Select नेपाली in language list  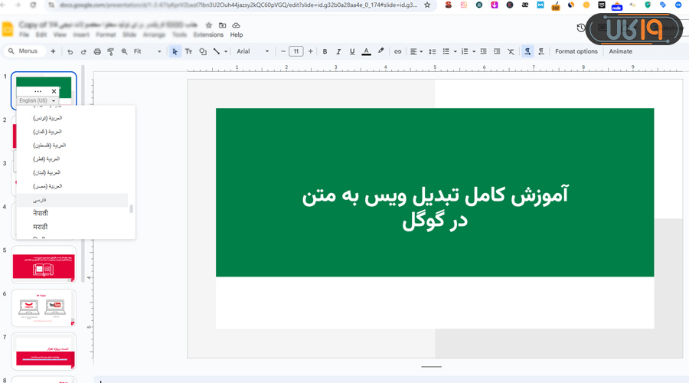tap(72, 213)
